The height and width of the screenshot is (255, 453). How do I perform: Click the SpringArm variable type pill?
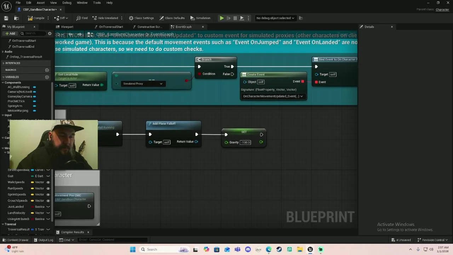tap(34, 106)
